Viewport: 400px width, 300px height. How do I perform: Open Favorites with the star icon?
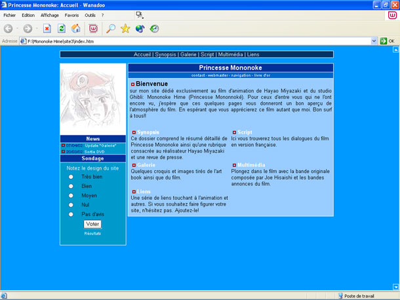125,29
